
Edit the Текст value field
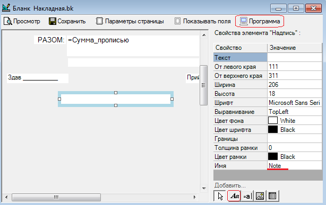pos(294,58)
